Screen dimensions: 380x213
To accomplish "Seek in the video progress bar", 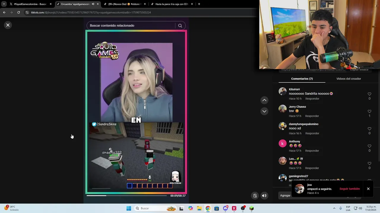I will [126, 196].
